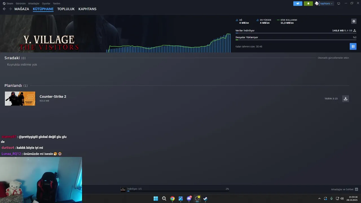Click the small game icon in download status
The height and width of the screenshot is (203, 361).
pos(123,189)
